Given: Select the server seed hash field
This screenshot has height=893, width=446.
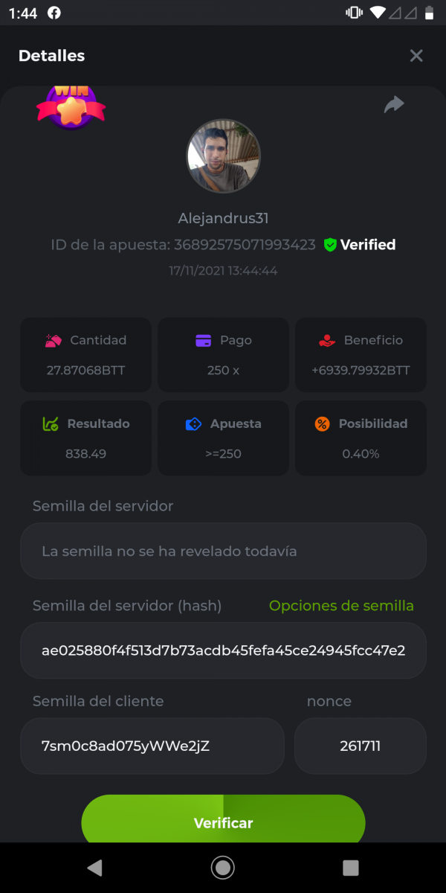Looking at the screenshot, I should coord(223,650).
